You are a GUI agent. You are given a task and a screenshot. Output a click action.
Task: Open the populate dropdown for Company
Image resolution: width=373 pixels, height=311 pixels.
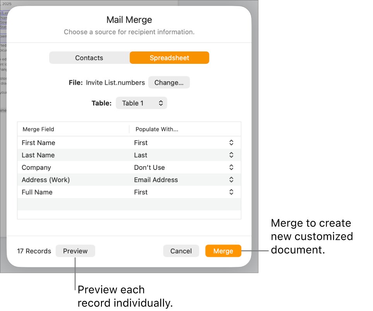(231, 167)
